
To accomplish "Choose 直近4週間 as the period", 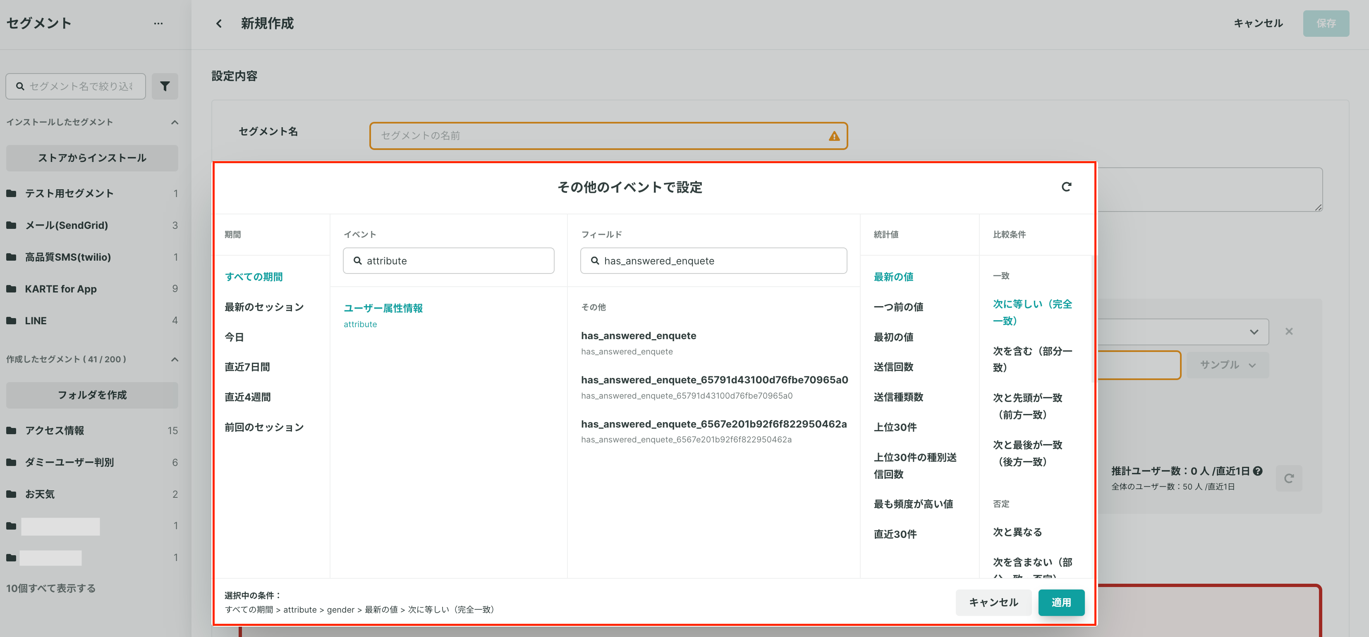I will (x=248, y=397).
